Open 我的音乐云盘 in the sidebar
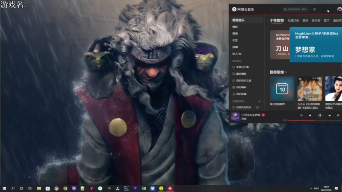 (x=242, y=81)
